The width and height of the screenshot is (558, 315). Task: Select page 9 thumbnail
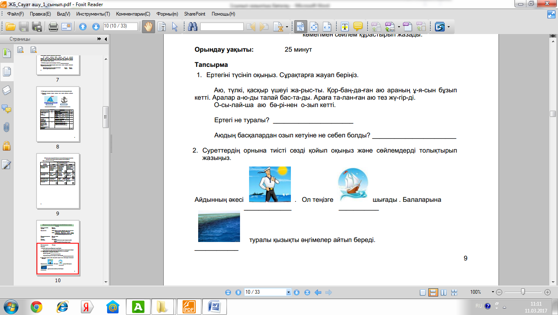click(58, 181)
